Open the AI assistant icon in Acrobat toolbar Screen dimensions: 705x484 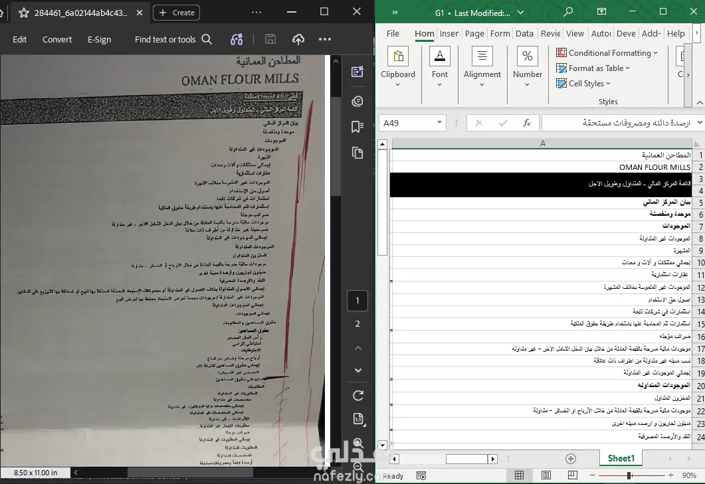237,40
